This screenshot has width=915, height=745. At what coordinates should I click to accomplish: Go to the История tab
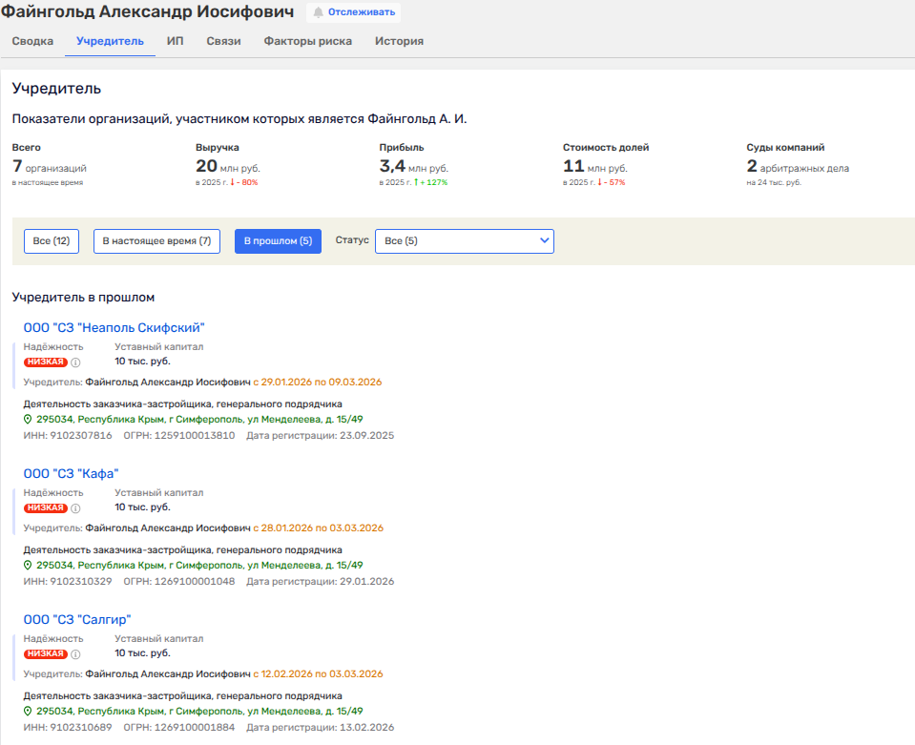click(399, 41)
